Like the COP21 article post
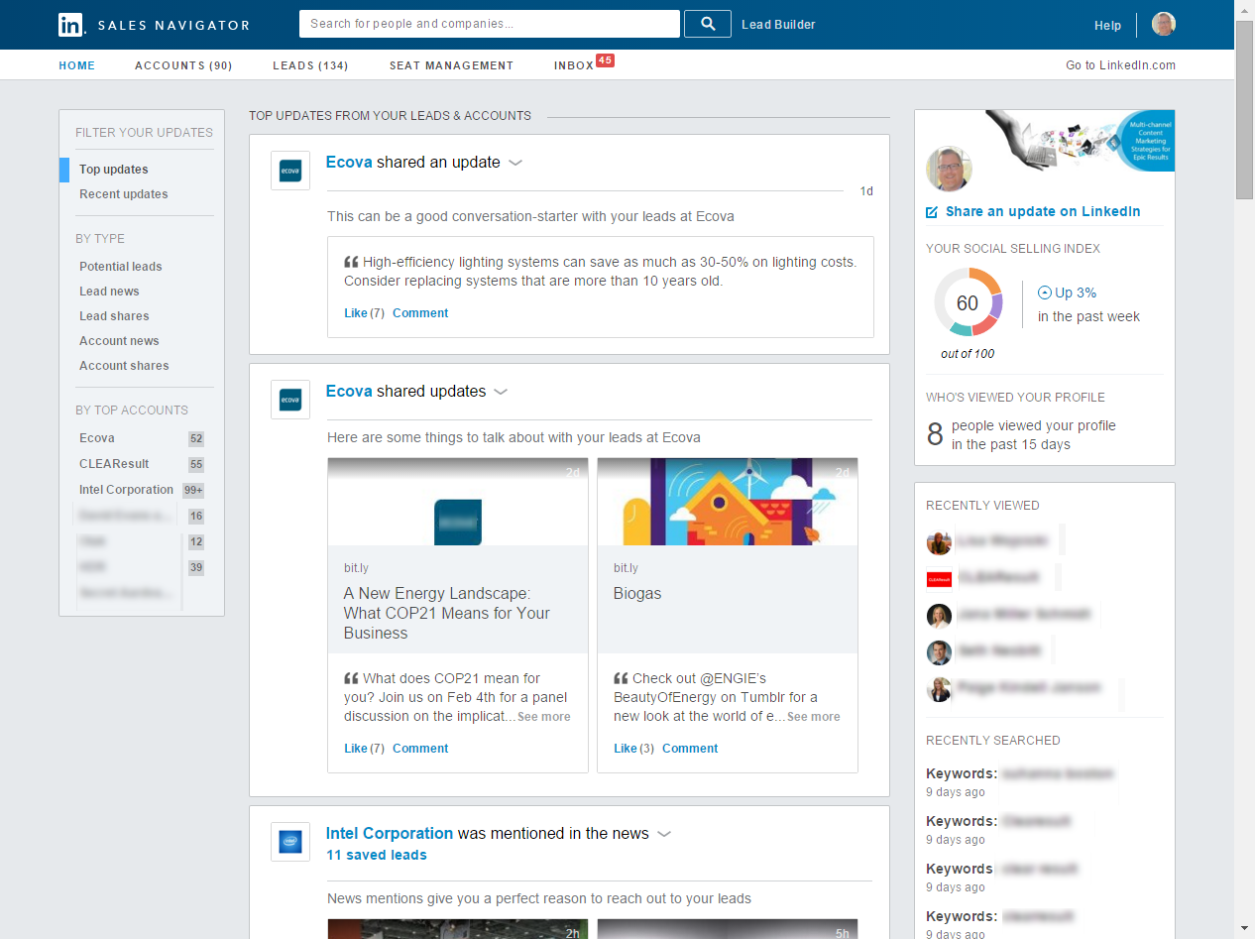This screenshot has width=1255, height=939. tap(356, 749)
